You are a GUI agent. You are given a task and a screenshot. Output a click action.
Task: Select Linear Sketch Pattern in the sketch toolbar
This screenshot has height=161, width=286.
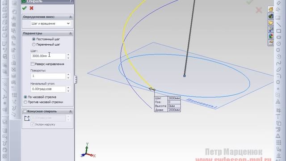click(278, 143)
